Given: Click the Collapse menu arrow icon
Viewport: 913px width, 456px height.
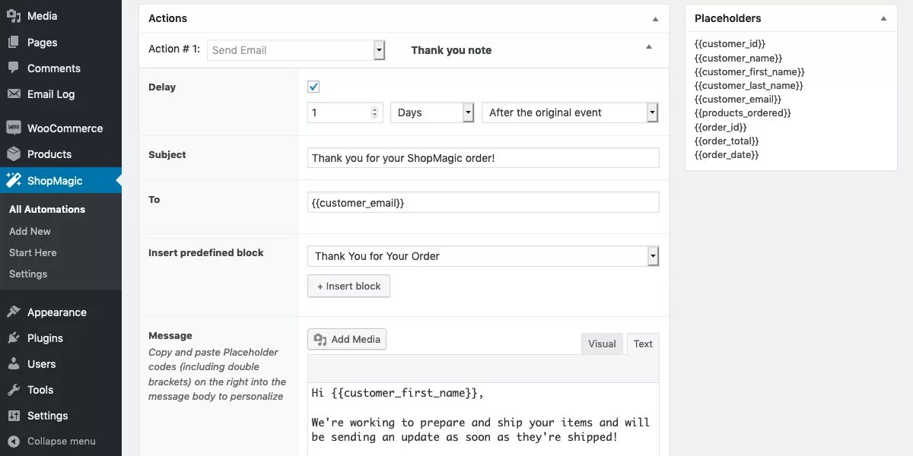Looking at the screenshot, I should point(14,441).
